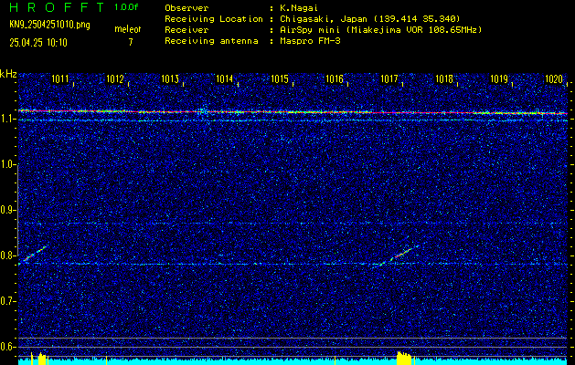The image size is (575, 365).
Task: Click the Receiver field label
Action: click(186, 30)
